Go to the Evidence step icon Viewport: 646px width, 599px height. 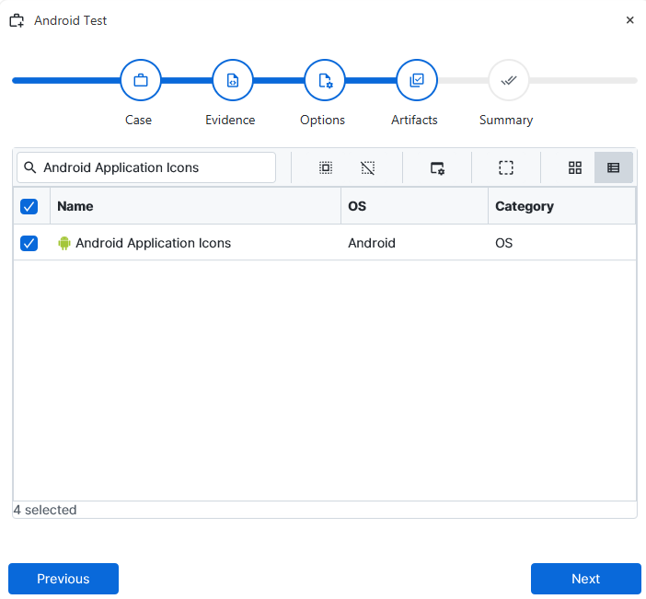[233, 81]
